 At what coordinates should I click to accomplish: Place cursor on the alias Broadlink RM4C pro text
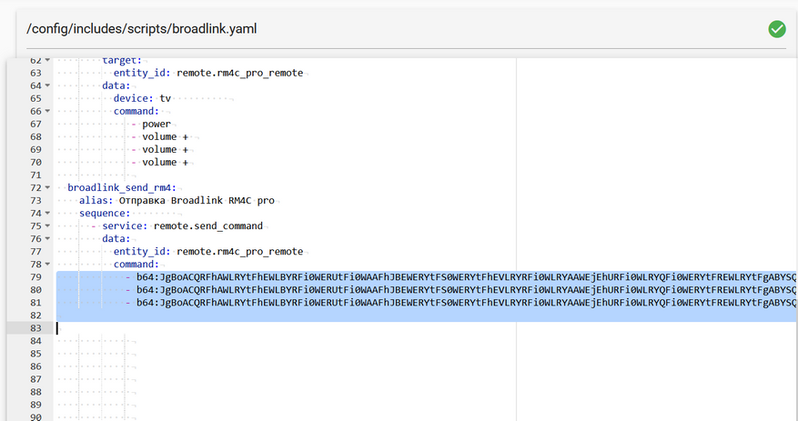197,200
